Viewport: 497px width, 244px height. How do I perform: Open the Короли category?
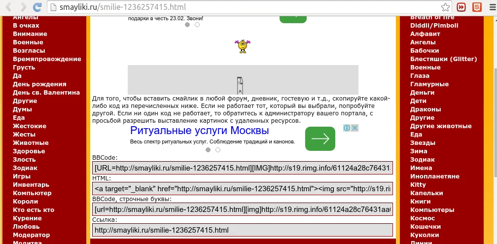coord(25,202)
